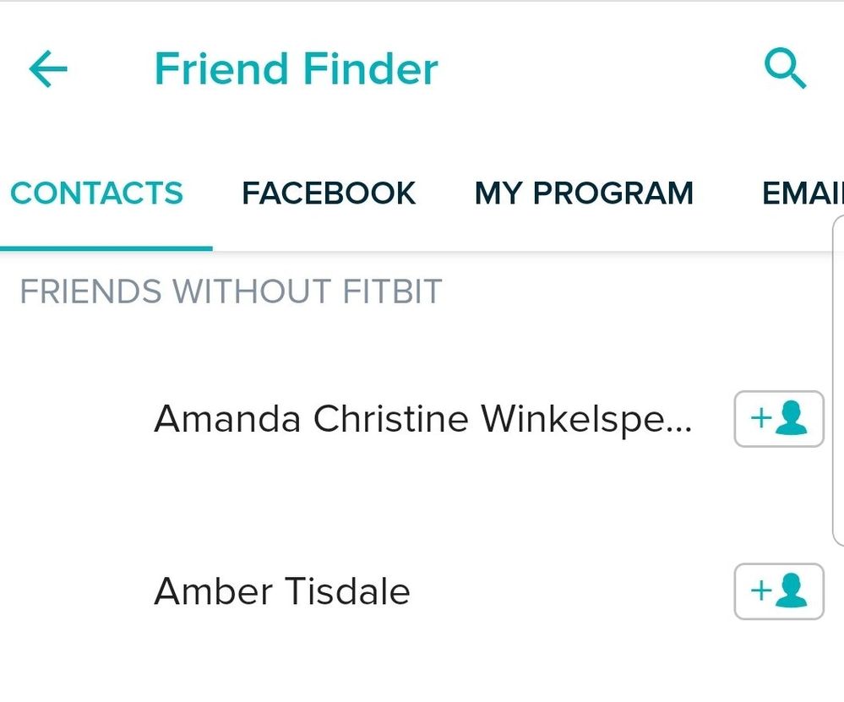Click the FRIENDS WITHOUT FITBIT section header
Screen dimensions: 844x702
pos(231,291)
